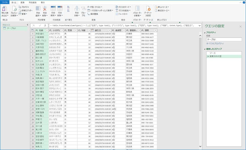Confirm the formula with the checkmark icon
The image size is (246, 150).
(x=40, y=26)
